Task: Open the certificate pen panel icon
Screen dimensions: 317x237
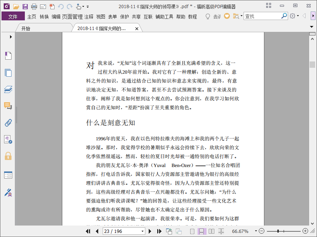Action: point(8,193)
